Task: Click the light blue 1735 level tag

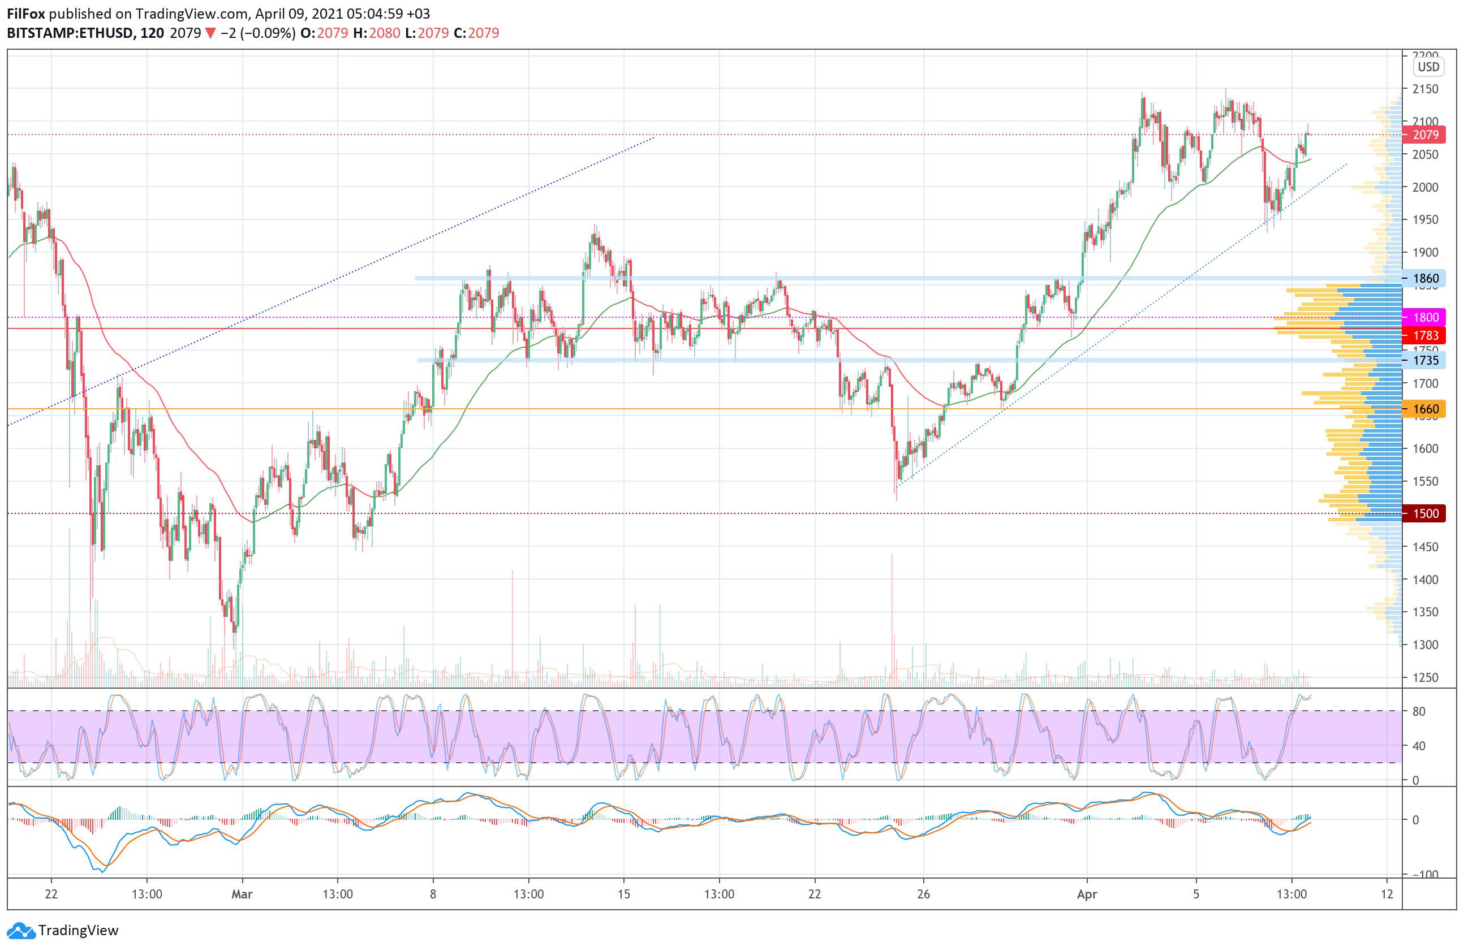Action: click(x=1424, y=361)
